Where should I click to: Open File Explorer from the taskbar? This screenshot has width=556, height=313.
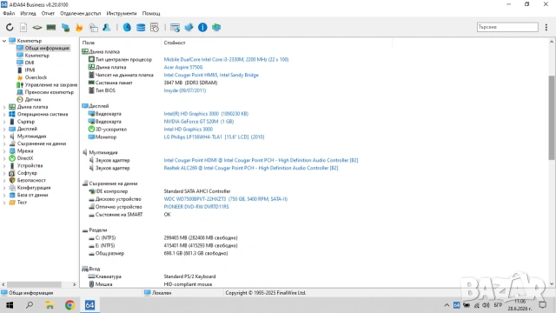coord(50,305)
